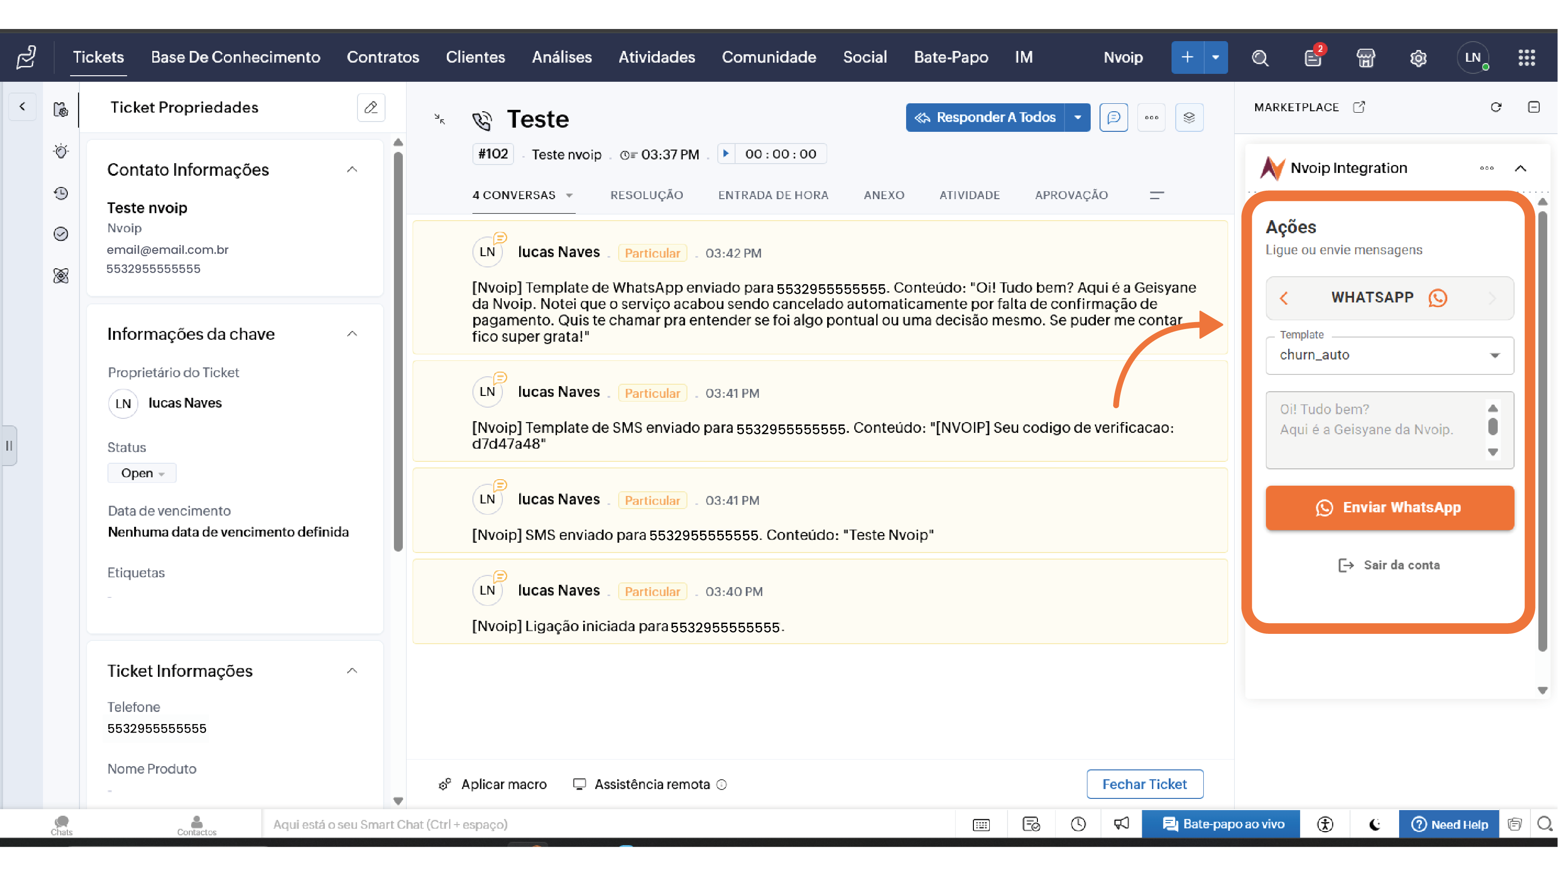Start the ticket timer play button
This screenshot has width=1558, height=876.
[x=726, y=154]
